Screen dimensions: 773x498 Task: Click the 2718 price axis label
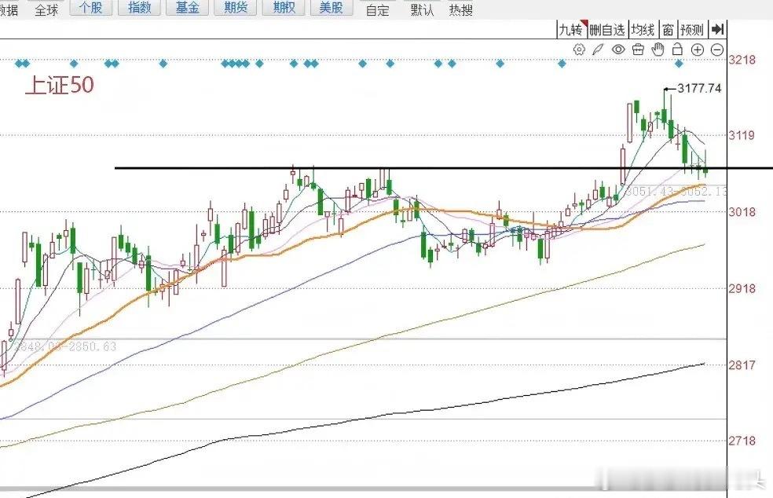click(x=742, y=441)
